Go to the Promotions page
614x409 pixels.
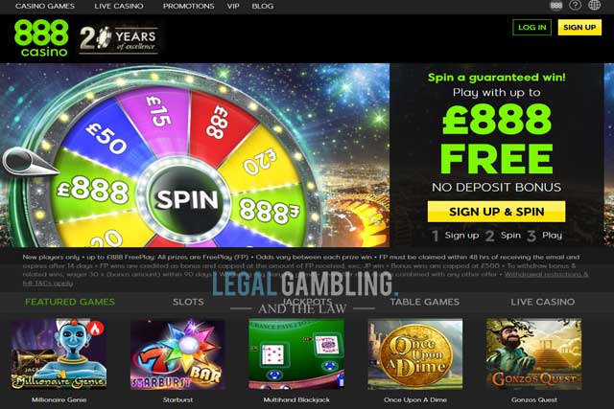pos(188,7)
